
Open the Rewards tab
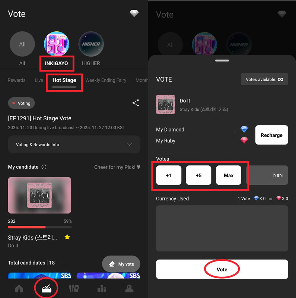(16, 80)
